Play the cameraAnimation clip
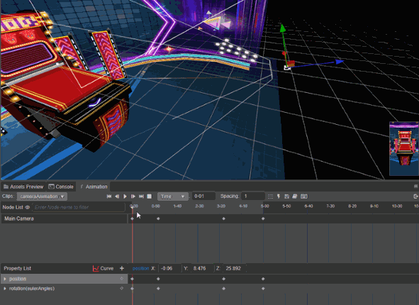Viewport: 419px width, 305px height. (125, 196)
